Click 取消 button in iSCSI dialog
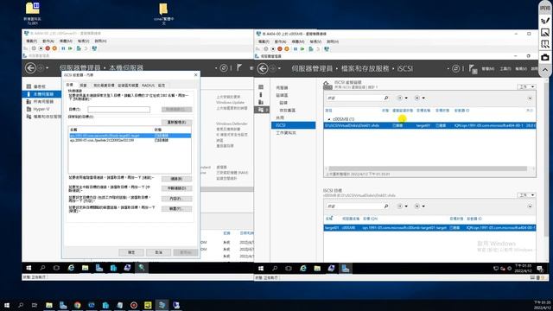The height and width of the screenshot is (311, 553). (x=158, y=252)
